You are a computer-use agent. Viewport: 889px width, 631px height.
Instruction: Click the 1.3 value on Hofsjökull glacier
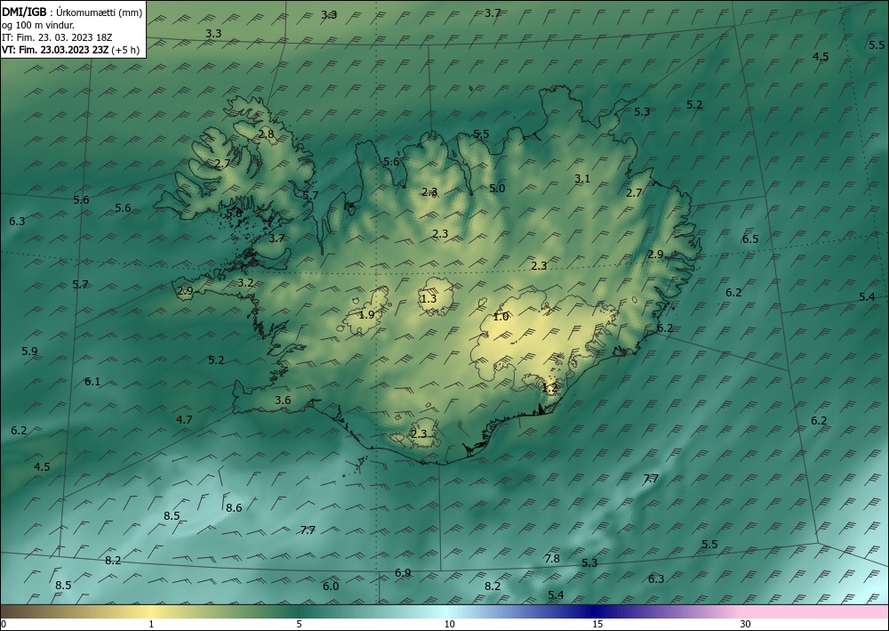[x=429, y=298]
